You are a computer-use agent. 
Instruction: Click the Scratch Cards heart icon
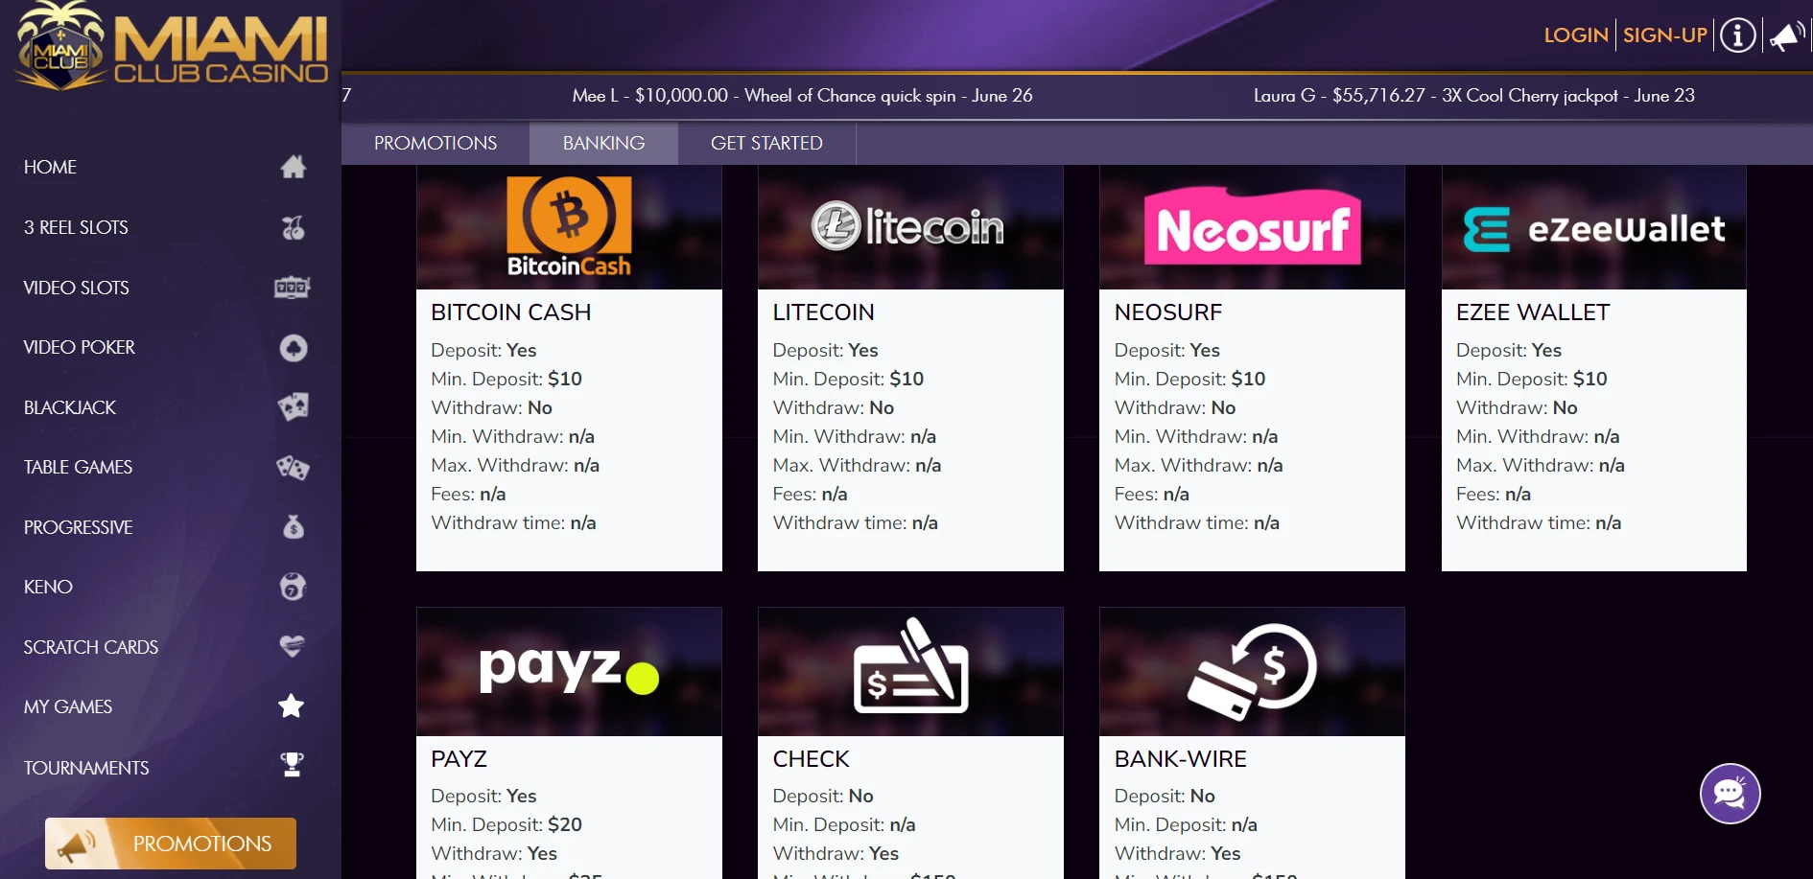(293, 647)
